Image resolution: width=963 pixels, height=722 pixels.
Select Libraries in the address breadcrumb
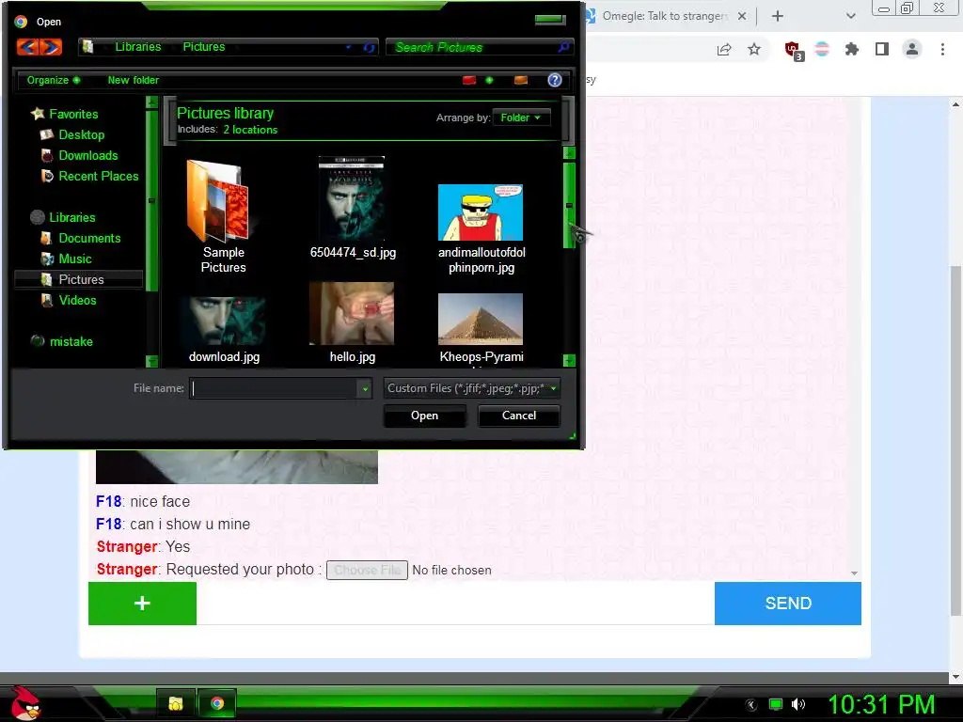pyautogui.click(x=138, y=47)
